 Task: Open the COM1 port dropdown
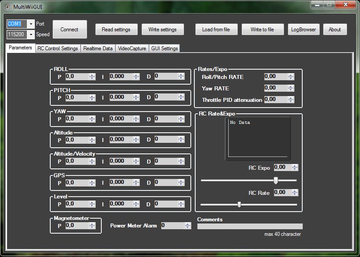pyautogui.click(x=31, y=24)
